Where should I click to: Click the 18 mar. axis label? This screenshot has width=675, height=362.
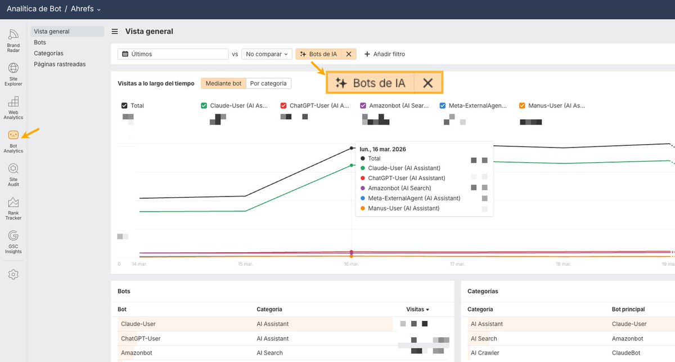pos(563,263)
